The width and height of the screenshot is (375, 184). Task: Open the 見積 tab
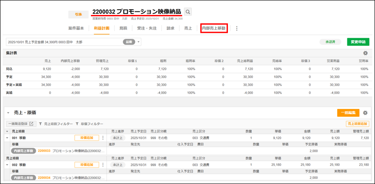[123, 28]
